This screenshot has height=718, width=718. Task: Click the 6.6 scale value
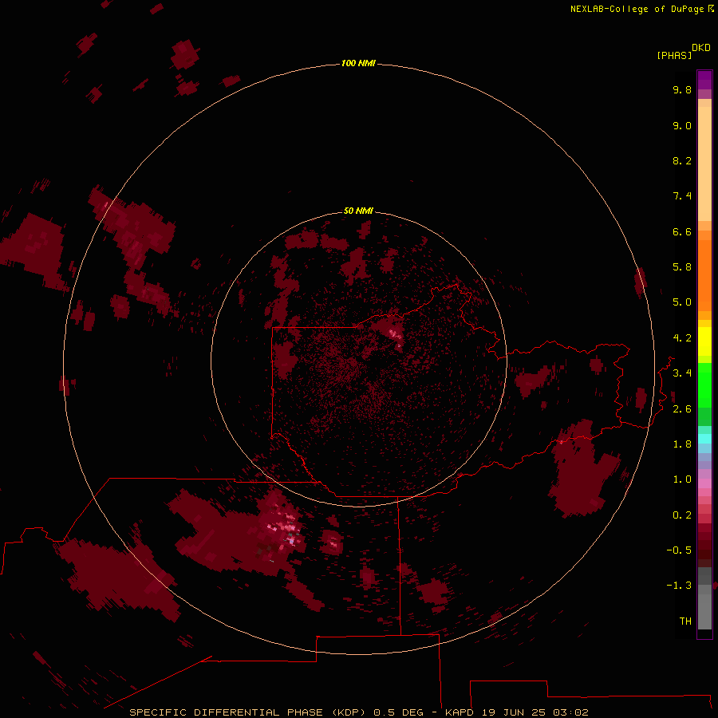(x=682, y=231)
